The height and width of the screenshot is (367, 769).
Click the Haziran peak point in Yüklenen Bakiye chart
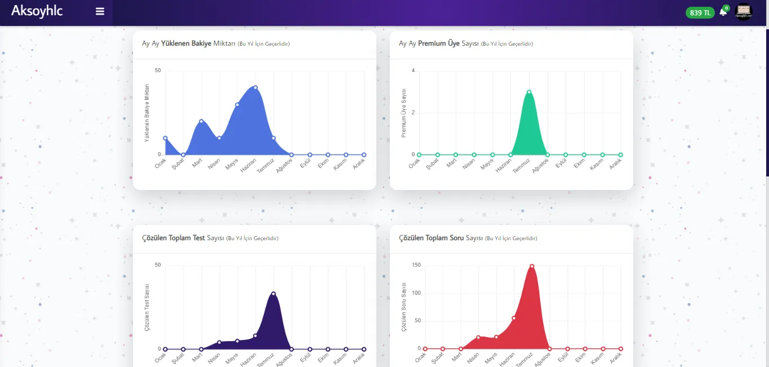click(x=255, y=87)
